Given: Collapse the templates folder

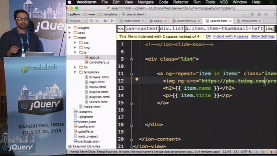Looking at the screenshot, I should click(75, 72).
